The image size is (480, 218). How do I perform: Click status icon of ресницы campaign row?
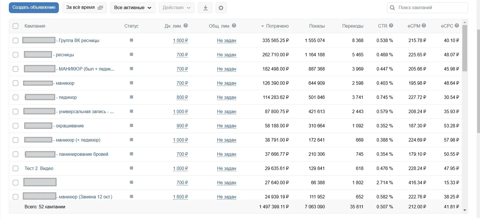pyautogui.click(x=131, y=54)
